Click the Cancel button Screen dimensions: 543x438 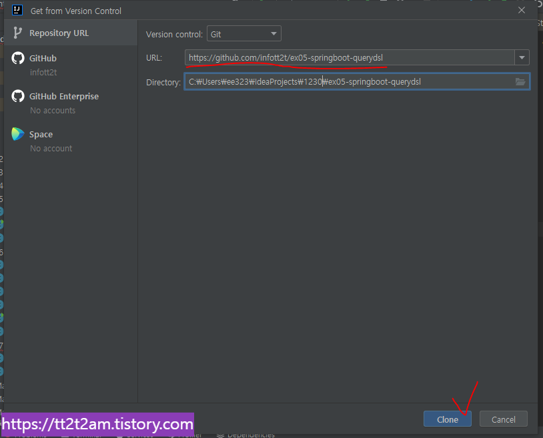pyautogui.click(x=503, y=419)
